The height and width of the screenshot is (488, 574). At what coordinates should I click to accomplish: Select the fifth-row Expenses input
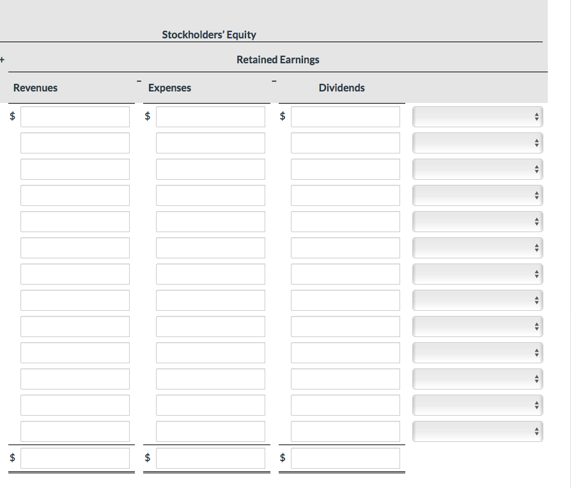[x=210, y=222]
